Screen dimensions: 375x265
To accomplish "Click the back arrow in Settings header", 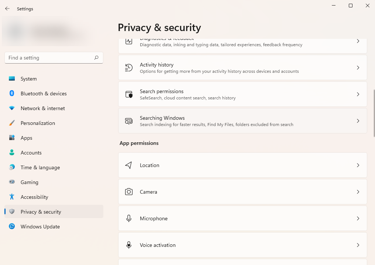I will [7, 9].
